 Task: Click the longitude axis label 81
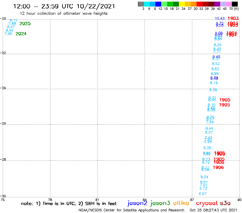point(97,200)
